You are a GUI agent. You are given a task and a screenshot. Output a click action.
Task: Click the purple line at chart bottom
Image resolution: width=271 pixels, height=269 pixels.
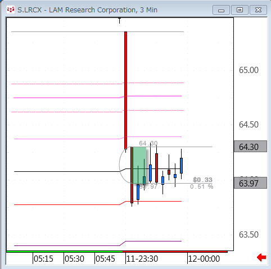coord(97,244)
